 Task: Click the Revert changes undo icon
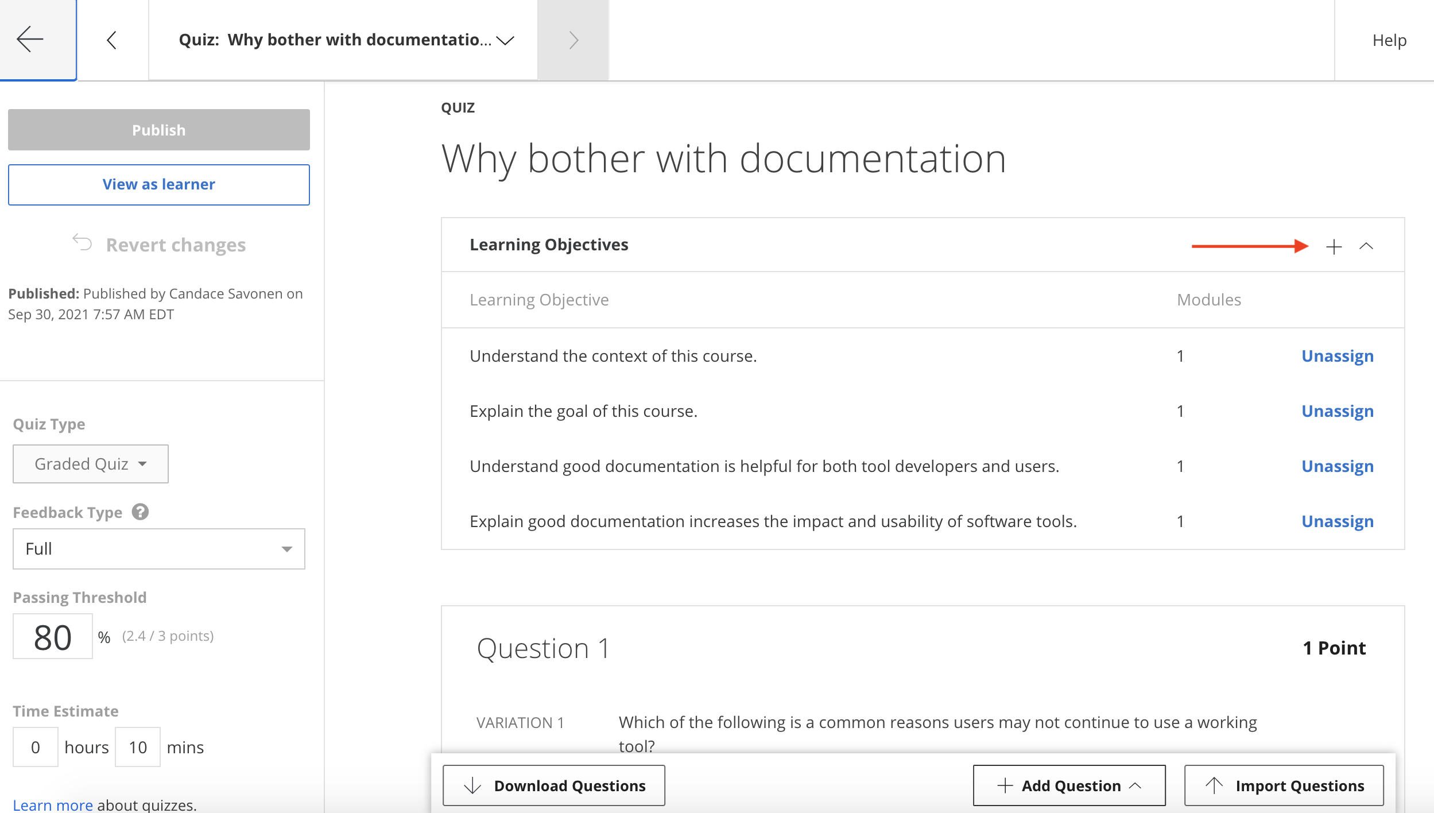(x=82, y=242)
